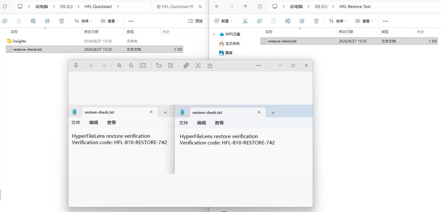
Task: Expand the chevron after HFL-Quickstart in address bar
Action: (118, 6)
